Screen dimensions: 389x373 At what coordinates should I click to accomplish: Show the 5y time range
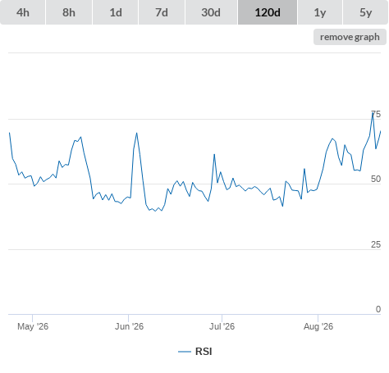click(x=365, y=12)
